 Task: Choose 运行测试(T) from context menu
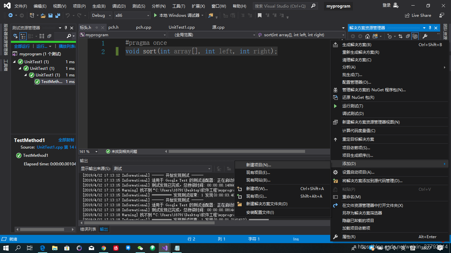pyautogui.click(x=390, y=106)
